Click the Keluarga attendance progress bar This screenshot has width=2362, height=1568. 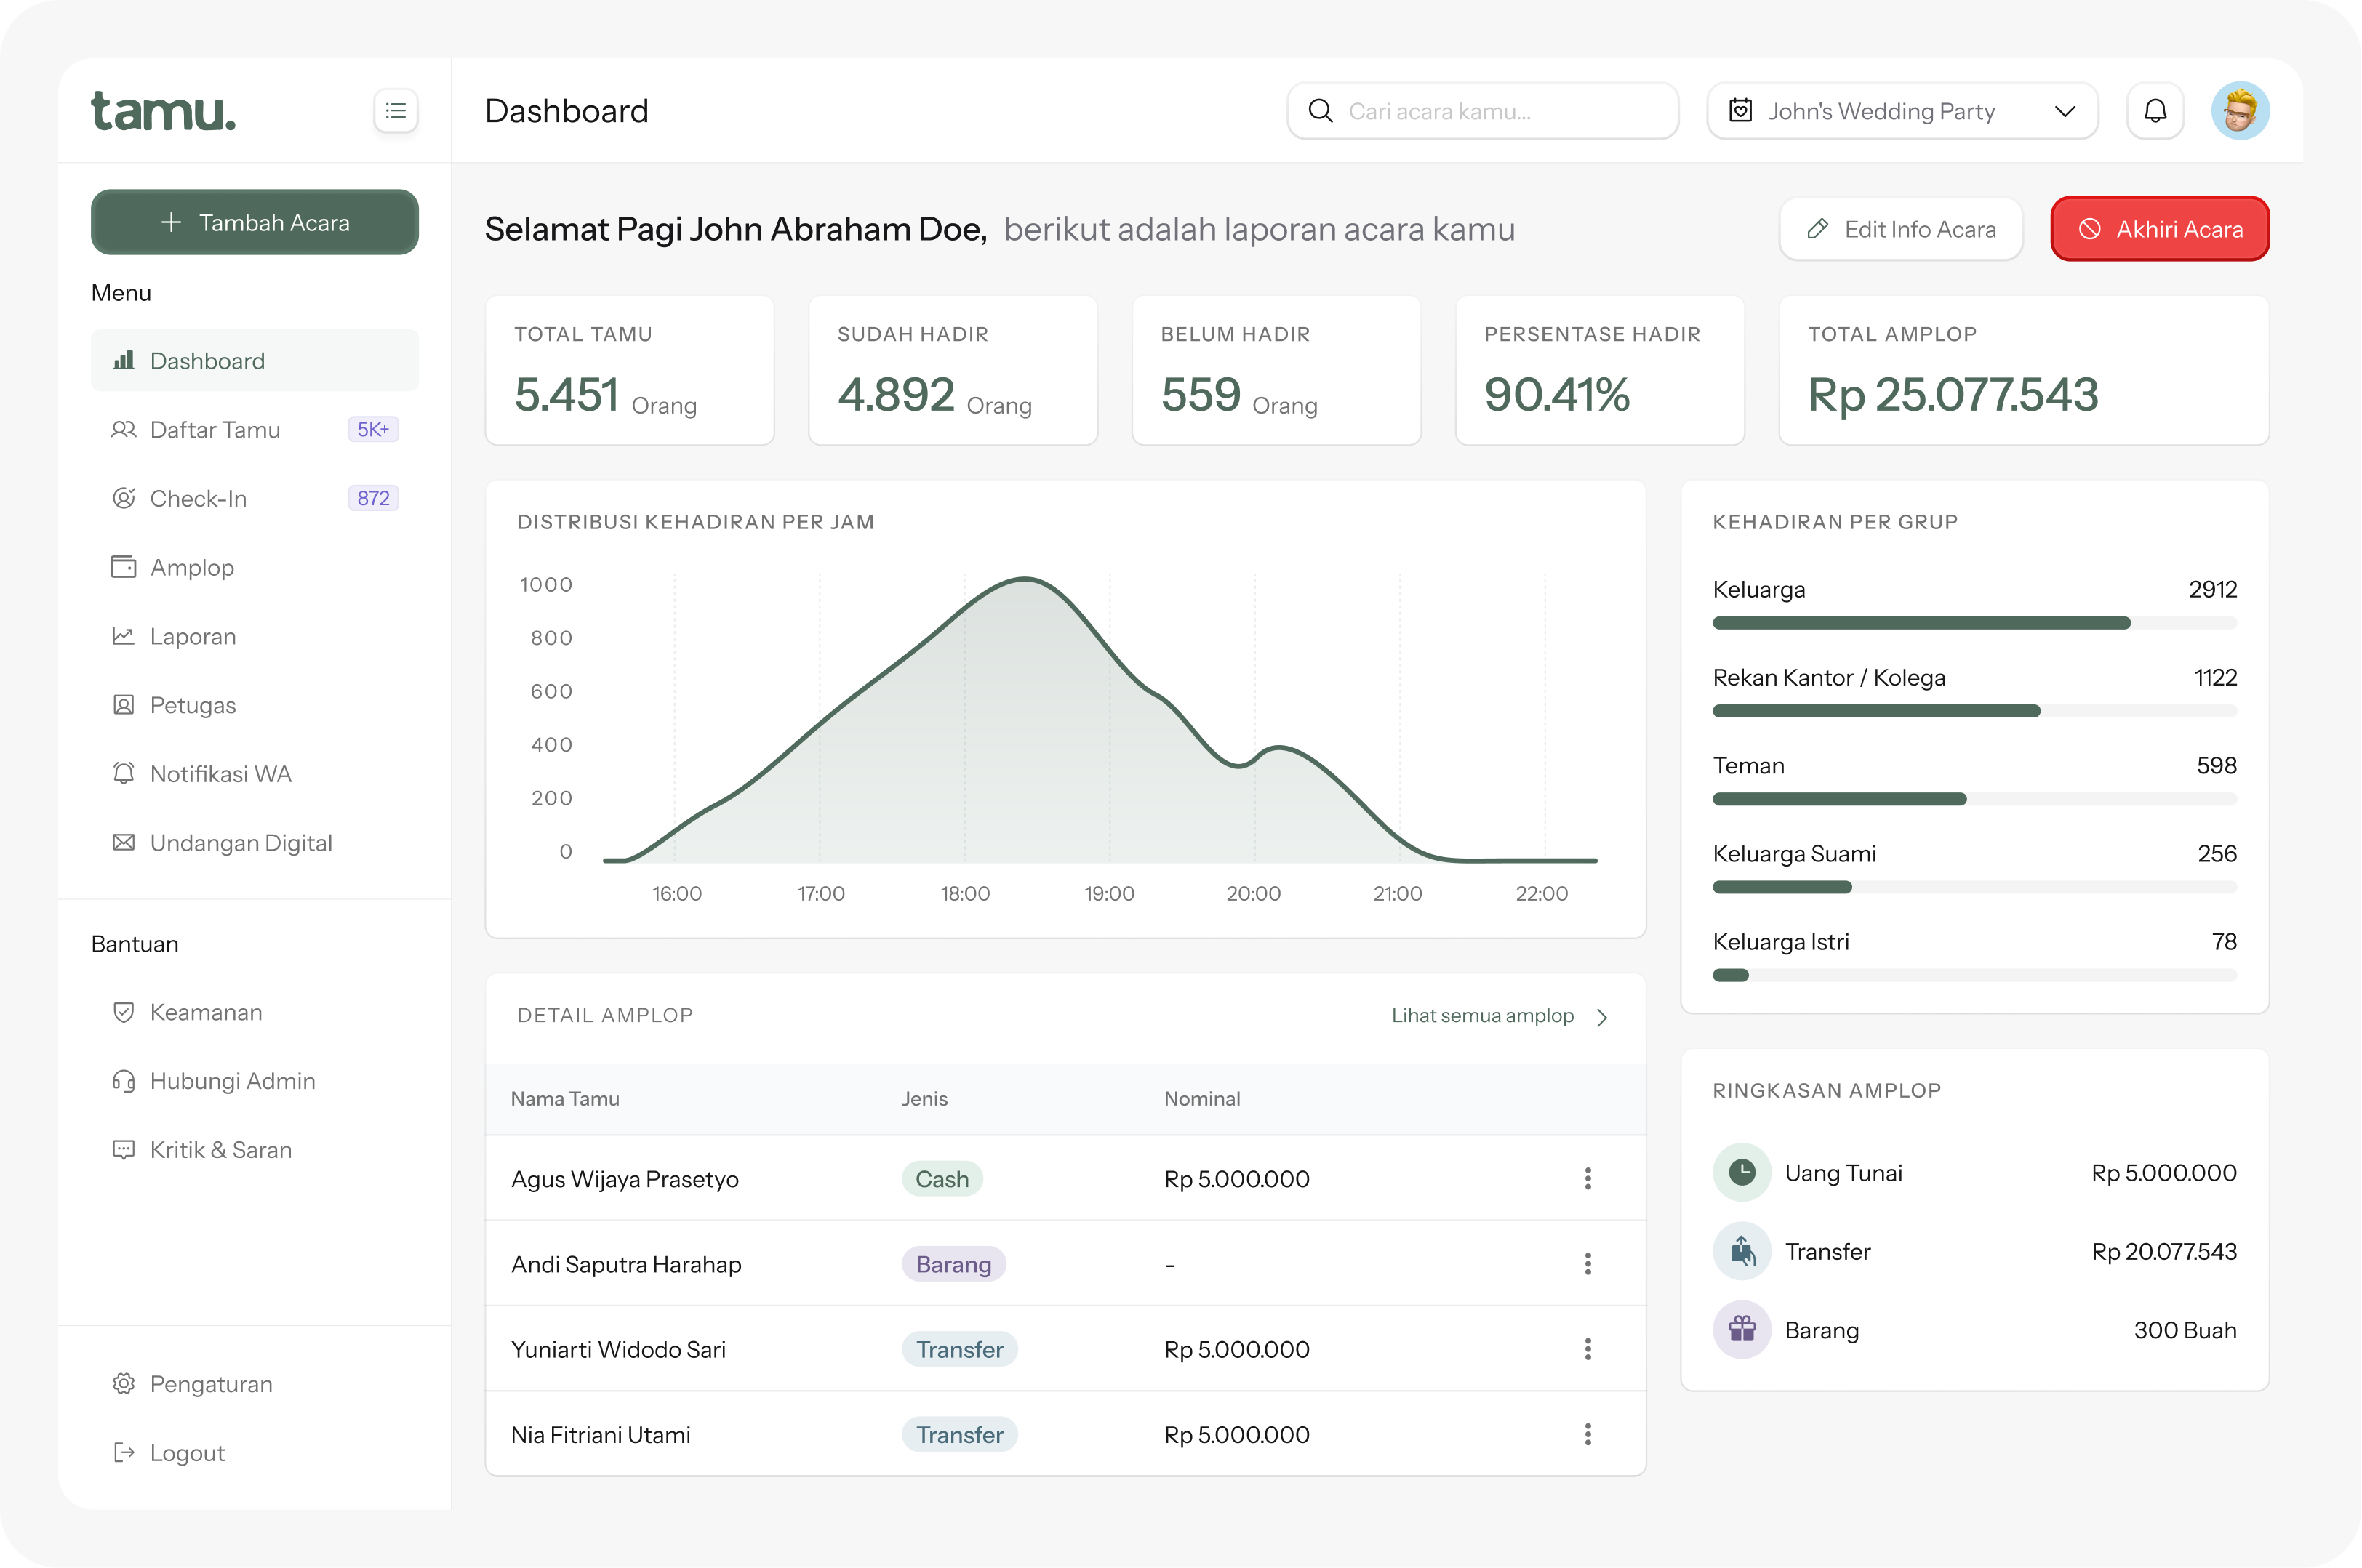[1974, 623]
